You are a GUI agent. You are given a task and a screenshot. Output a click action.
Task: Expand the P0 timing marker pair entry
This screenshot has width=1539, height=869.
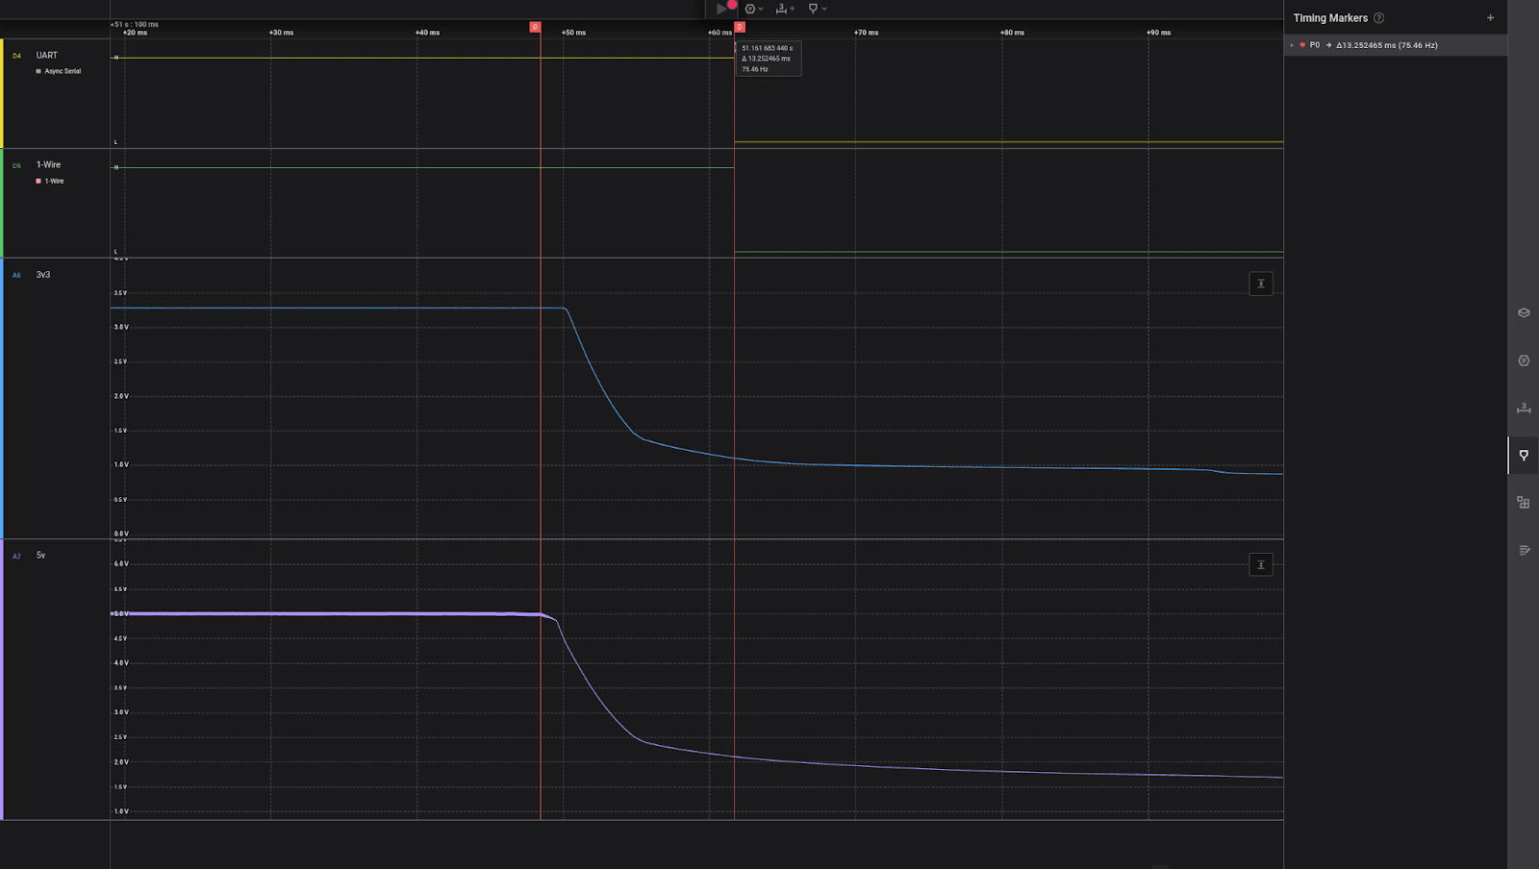[1292, 45]
